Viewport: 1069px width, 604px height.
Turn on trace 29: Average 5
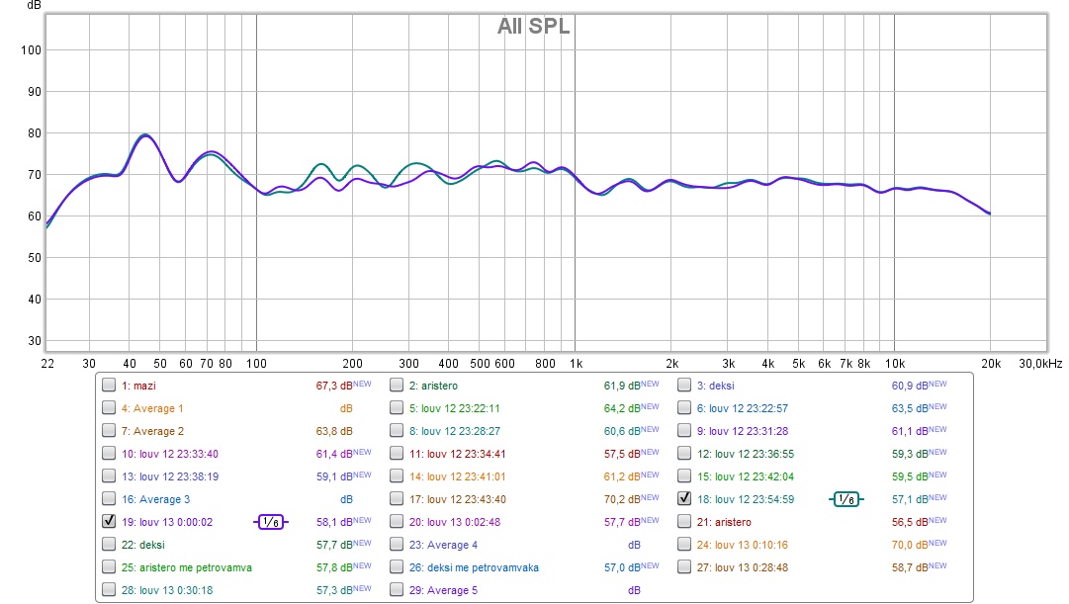click(397, 590)
